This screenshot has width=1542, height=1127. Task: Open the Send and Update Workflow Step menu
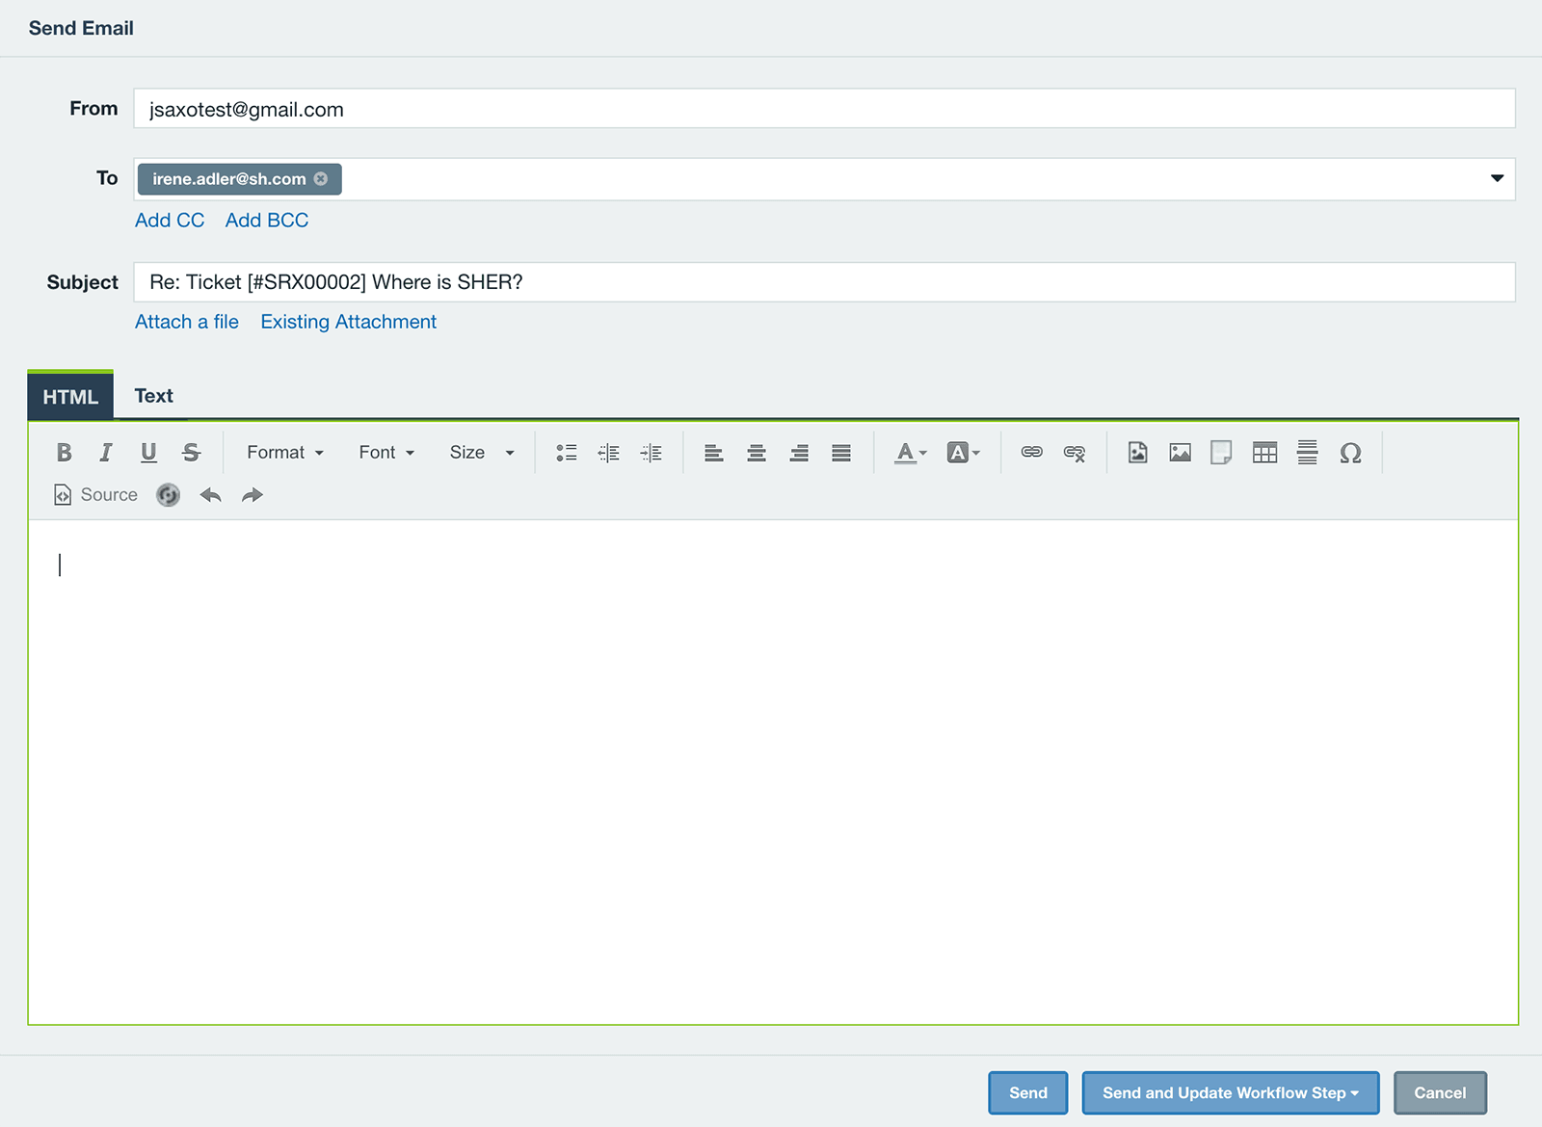point(1231,1093)
